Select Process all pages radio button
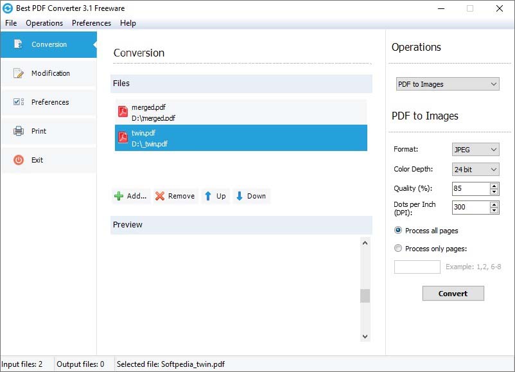Image resolution: width=515 pixels, height=372 pixels. coord(397,231)
